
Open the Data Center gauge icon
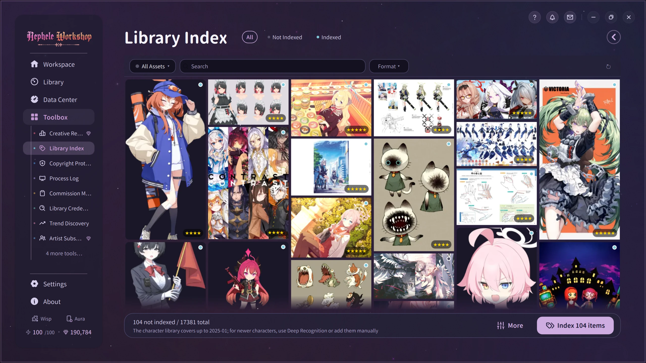(x=34, y=100)
